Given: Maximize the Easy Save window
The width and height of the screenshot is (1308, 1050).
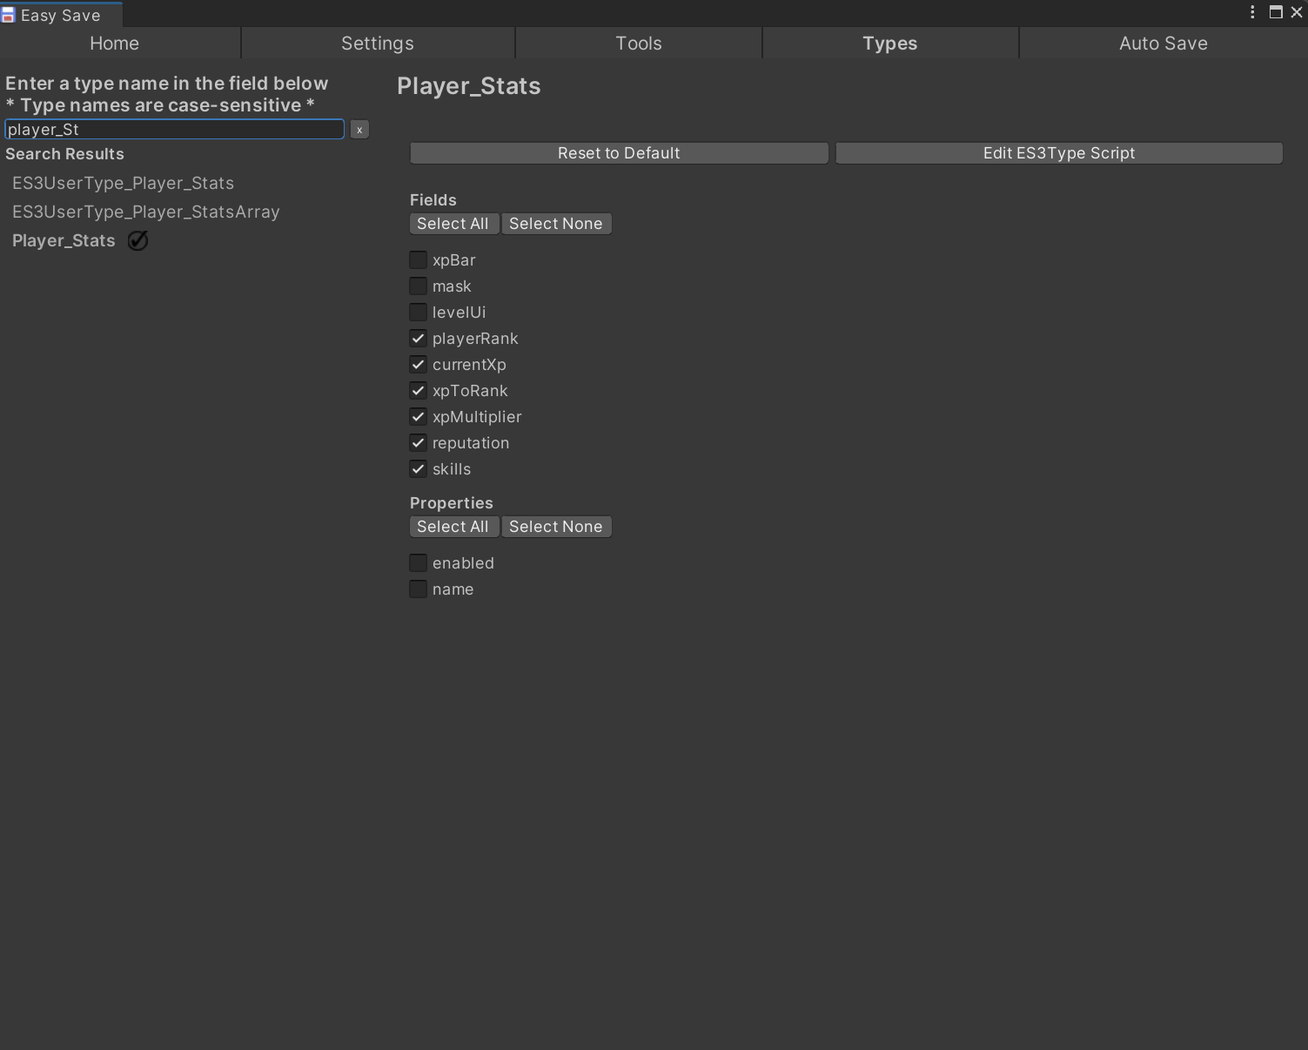Looking at the screenshot, I should pos(1276,12).
